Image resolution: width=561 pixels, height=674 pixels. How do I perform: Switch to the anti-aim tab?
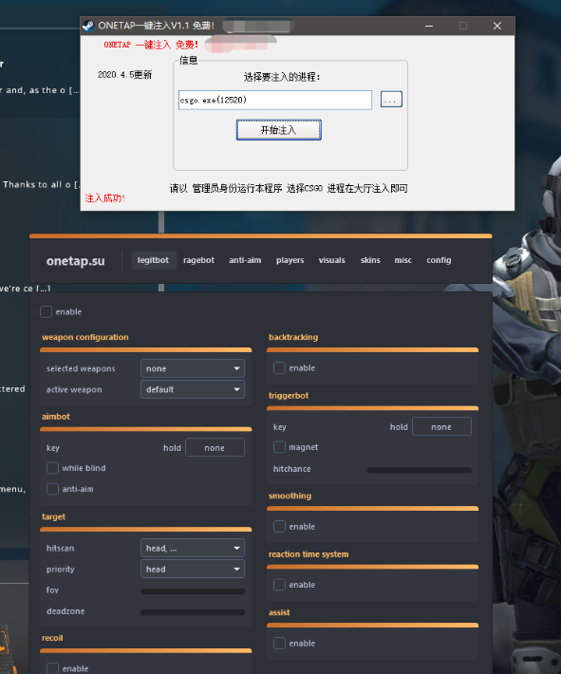pyautogui.click(x=245, y=260)
